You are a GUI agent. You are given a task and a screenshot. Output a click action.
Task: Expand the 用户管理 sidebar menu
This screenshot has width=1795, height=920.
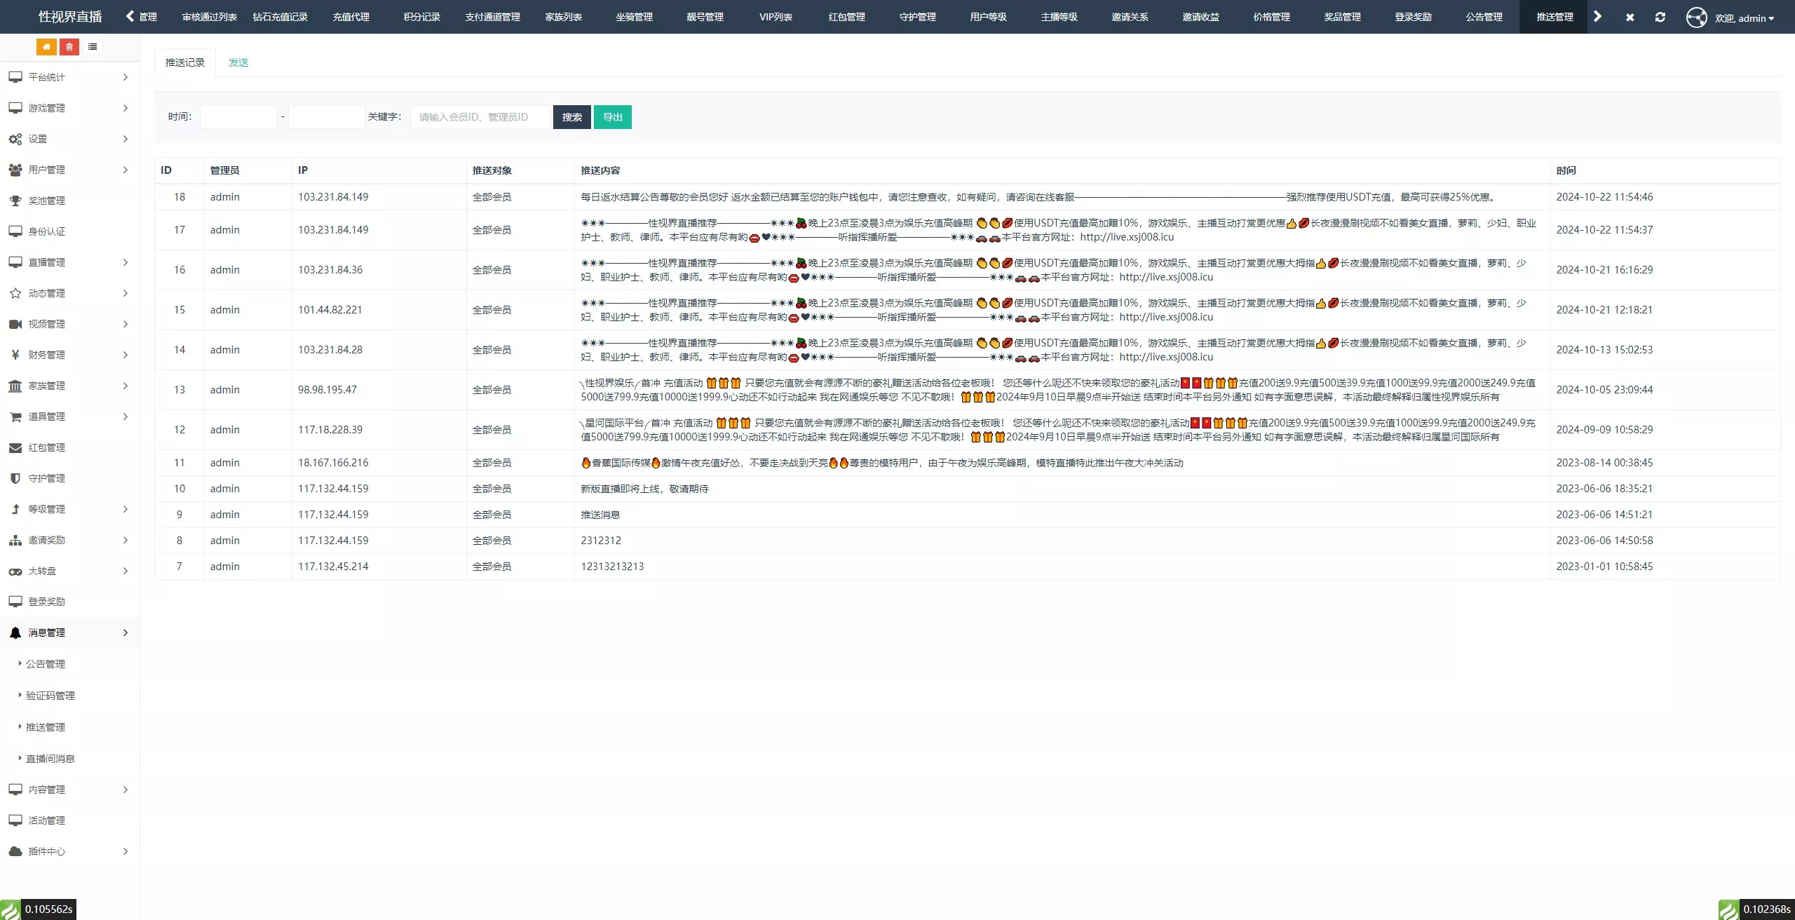[69, 170]
